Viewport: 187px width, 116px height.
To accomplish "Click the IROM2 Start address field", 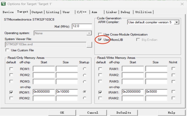I will pos(44,98).
